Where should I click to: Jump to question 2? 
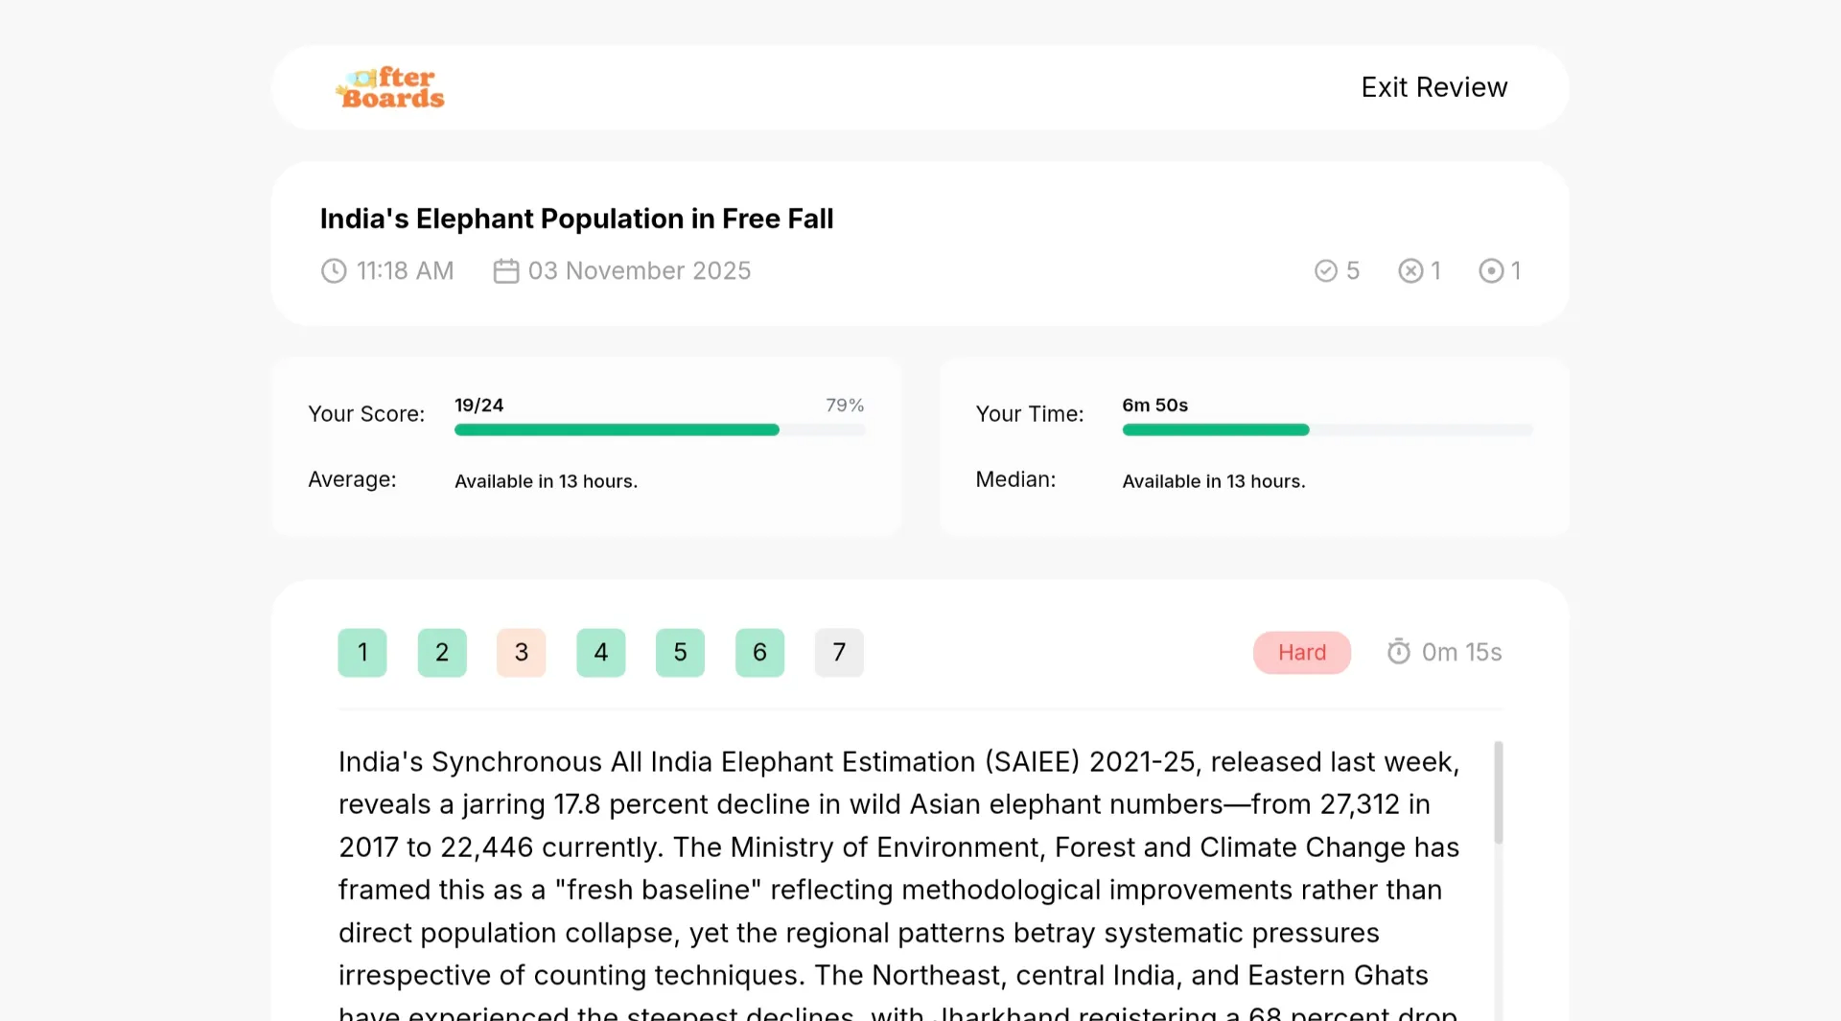coord(442,653)
